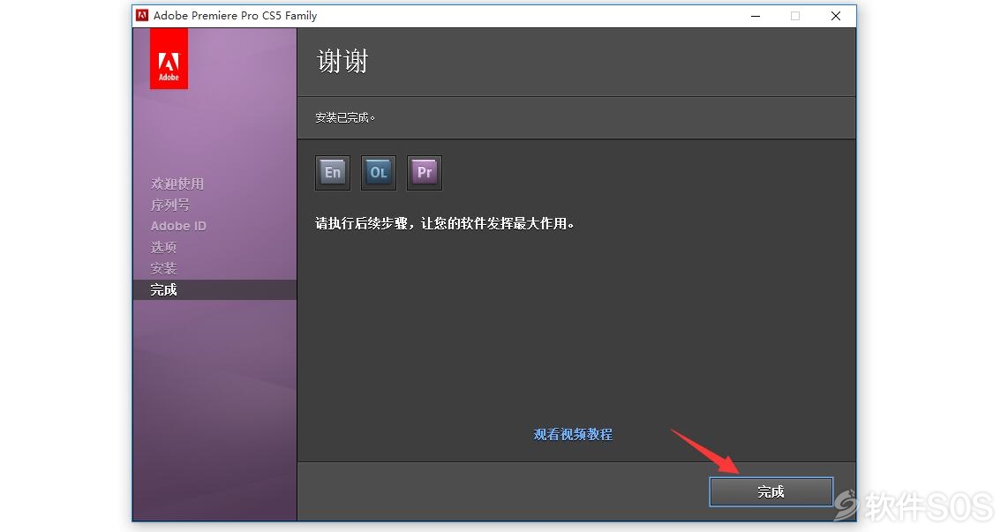Click the Adobe Premiere Pro CS5 Family title
The image size is (1008, 532).
236,15
